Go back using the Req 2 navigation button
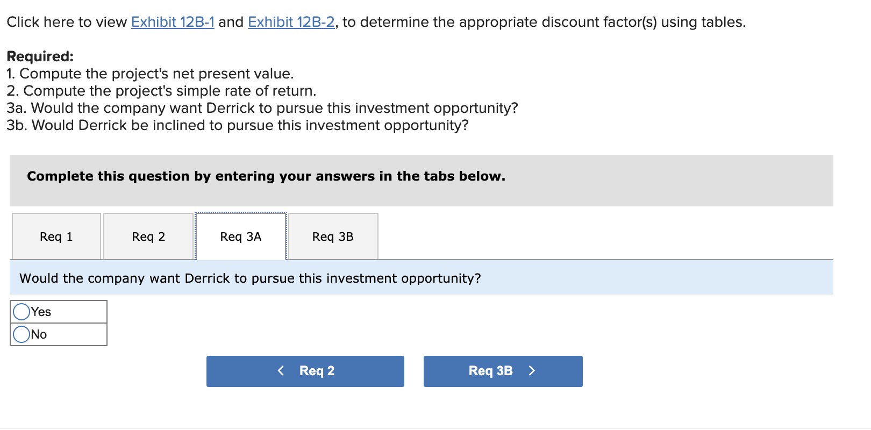The image size is (871, 430). coord(305,370)
